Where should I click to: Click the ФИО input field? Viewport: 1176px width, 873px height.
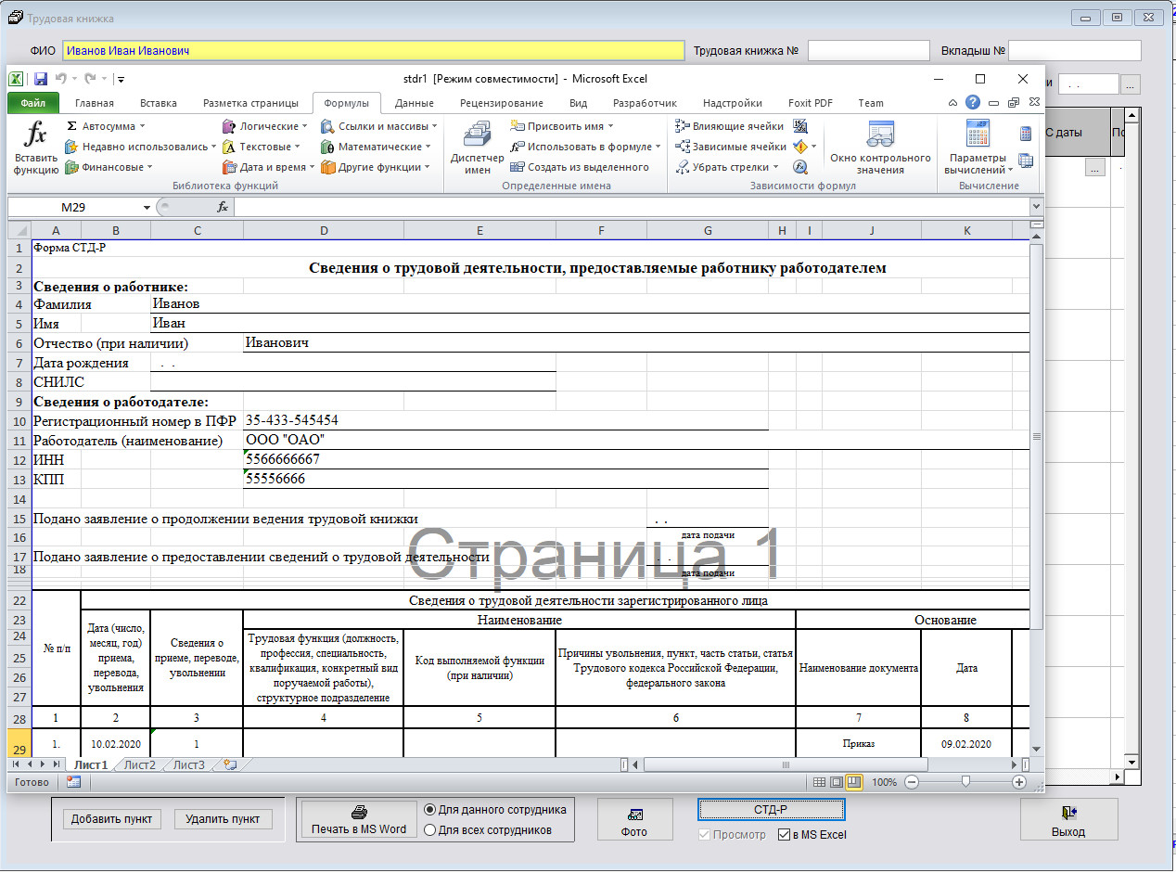tap(373, 51)
